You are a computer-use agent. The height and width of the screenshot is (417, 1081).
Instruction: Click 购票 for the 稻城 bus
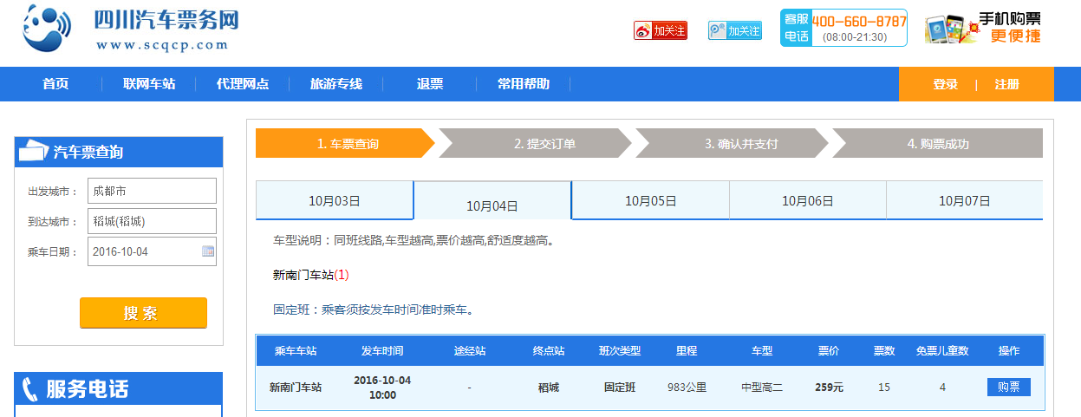tap(1008, 387)
